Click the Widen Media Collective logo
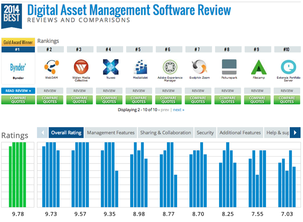Image resolution: width=303 pixels, height=222 pixels. click(x=81, y=67)
